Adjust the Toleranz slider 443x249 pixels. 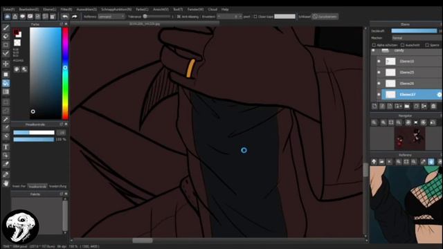tap(157, 17)
